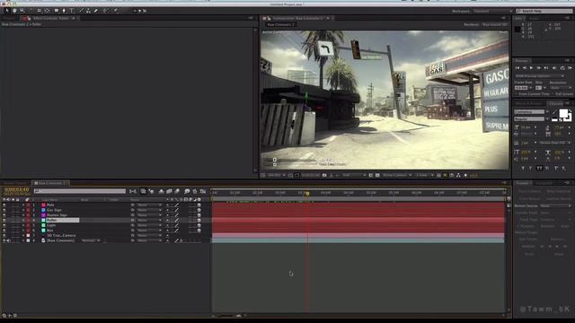The height and width of the screenshot is (323, 575).
Task: Expand the 3D Tracker Camera layer
Action: pos(23,235)
